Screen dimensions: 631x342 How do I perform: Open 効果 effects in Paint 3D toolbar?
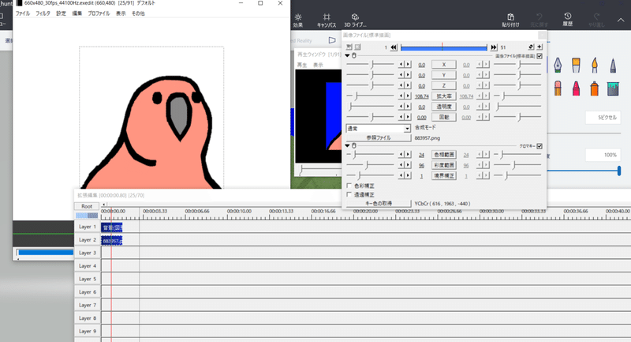pos(298,21)
